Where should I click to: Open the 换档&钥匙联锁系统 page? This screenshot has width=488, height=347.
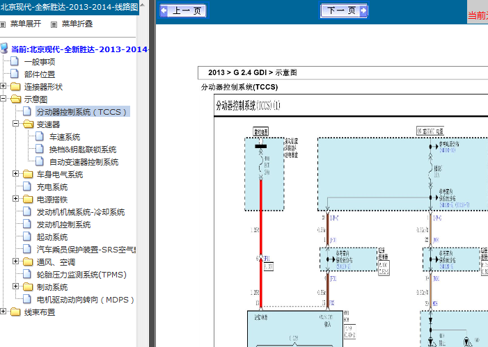[x=83, y=150]
